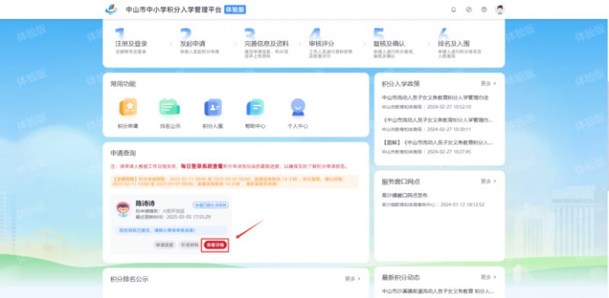
Task: Click the blue submitted-materials notice
Action: 171,230
